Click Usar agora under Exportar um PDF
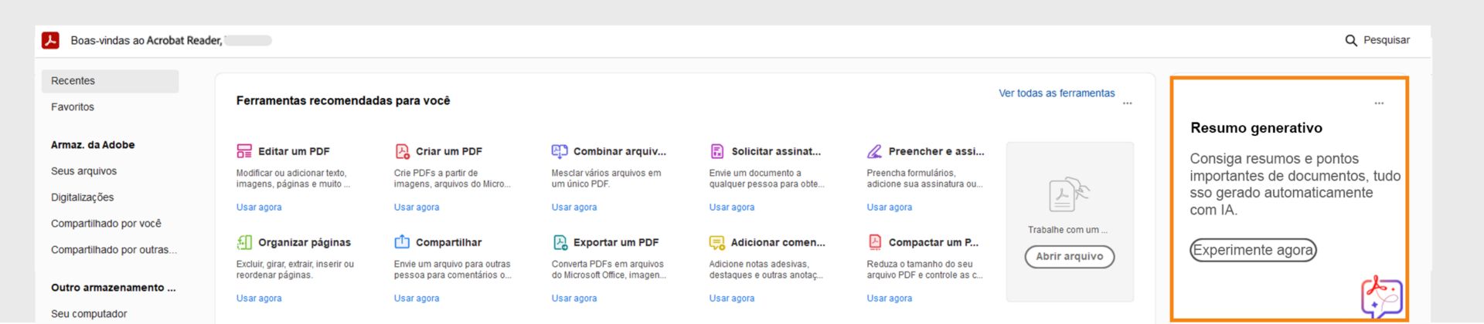The height and width of the screenshot is (324, 1484). [574, 299]
